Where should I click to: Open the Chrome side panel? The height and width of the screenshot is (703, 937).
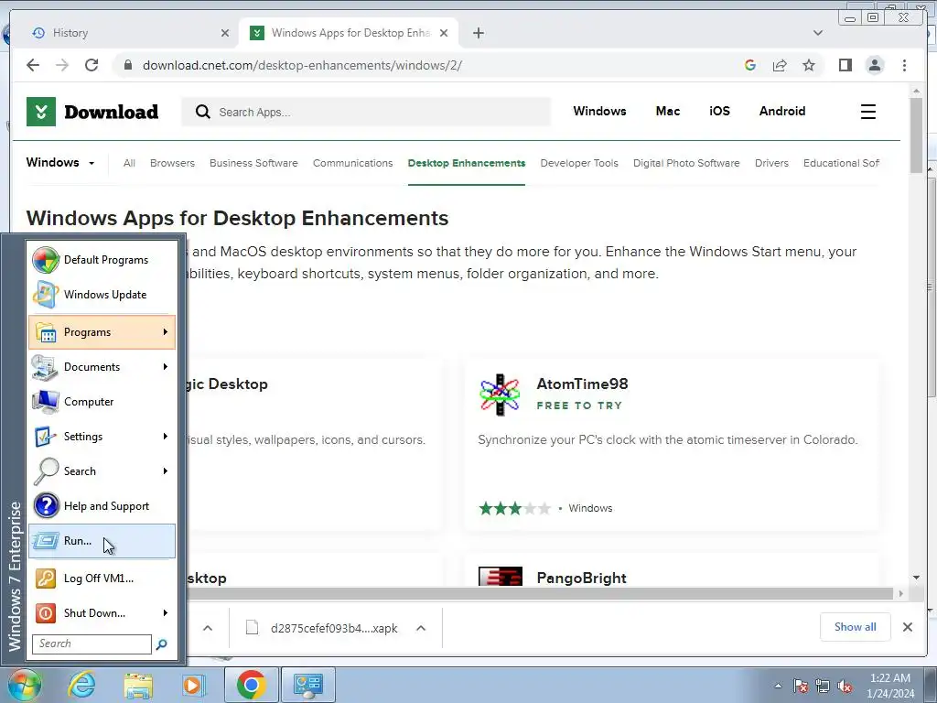click(x=845, y=65)
